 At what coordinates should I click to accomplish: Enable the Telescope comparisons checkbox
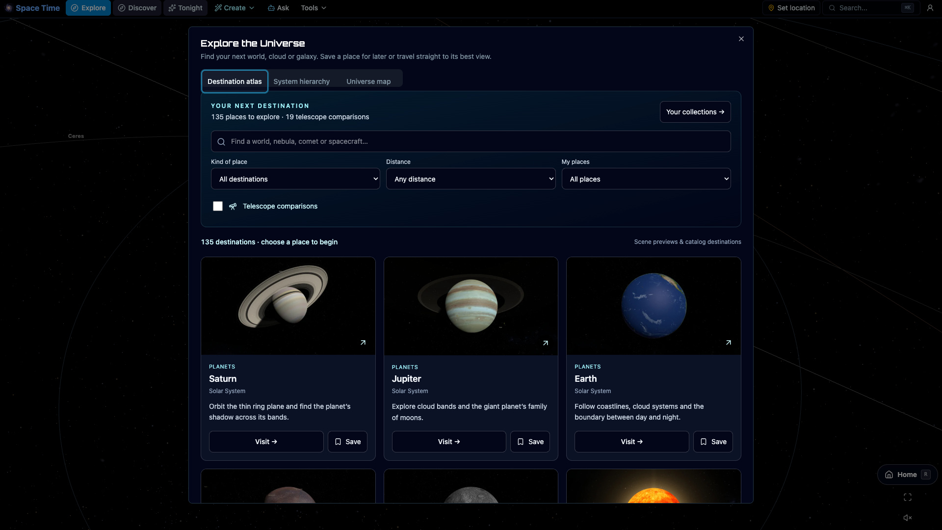click(x=218, y=206)
